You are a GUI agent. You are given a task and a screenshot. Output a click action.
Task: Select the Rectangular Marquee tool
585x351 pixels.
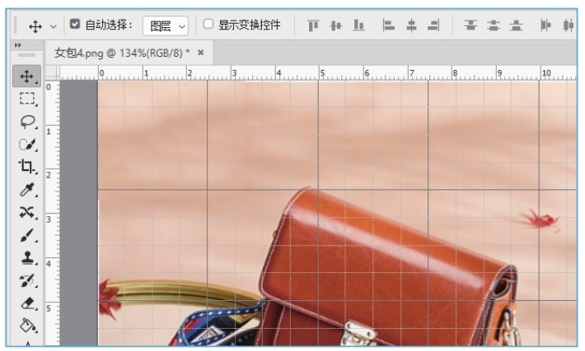point(27,99)
